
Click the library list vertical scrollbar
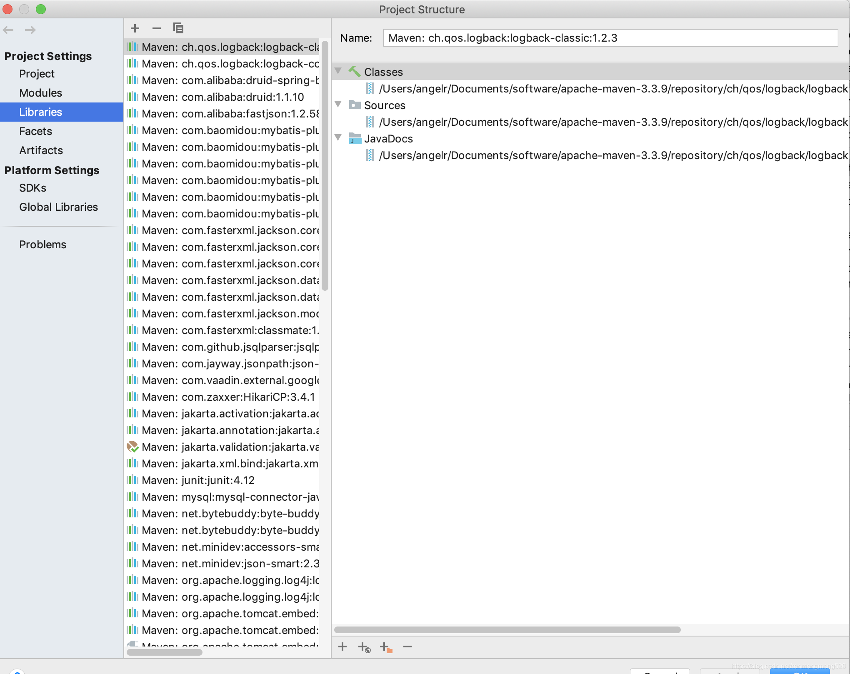coord(325,167)
